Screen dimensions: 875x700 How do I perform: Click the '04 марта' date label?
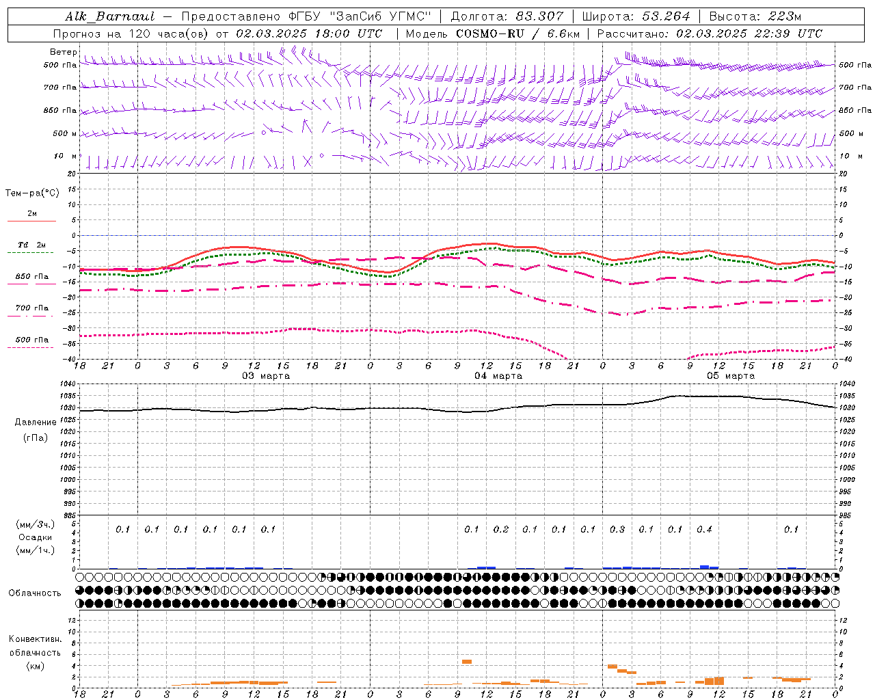tap(499, 376)
